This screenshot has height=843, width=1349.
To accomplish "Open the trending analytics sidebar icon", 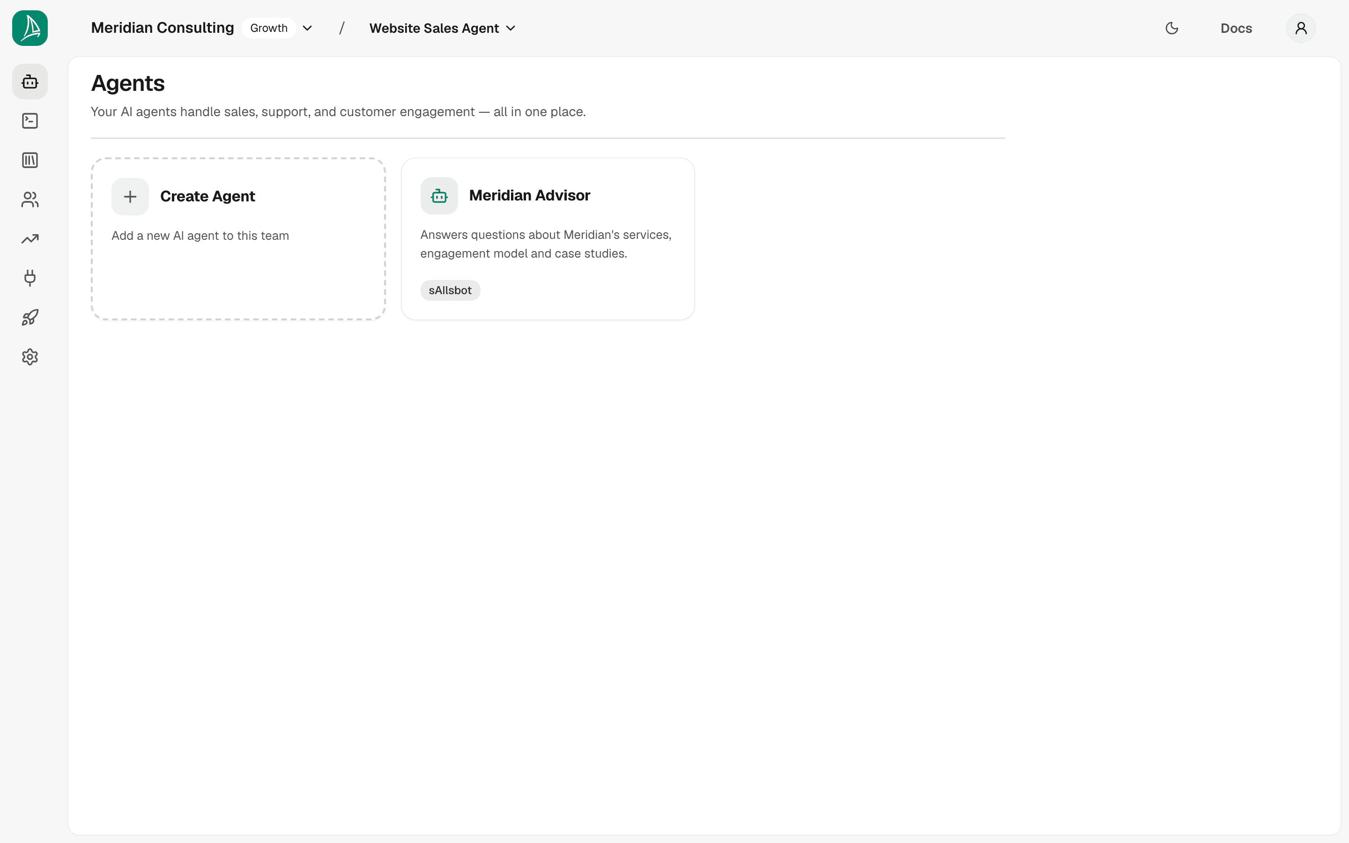I will (30, 239).
